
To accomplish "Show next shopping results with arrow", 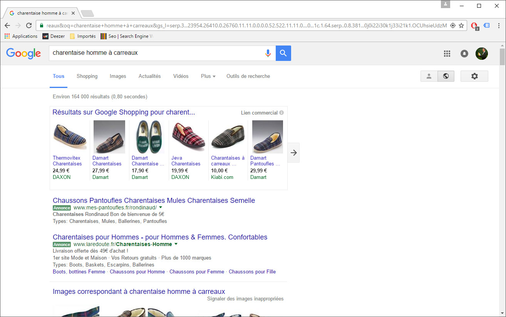I will pos(293,153).
